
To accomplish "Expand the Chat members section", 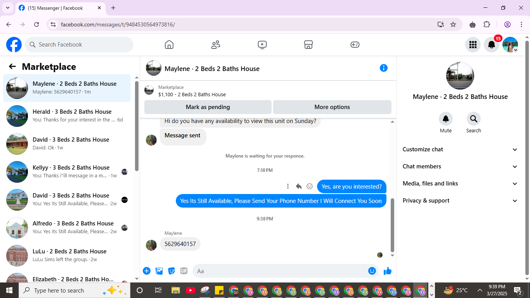I will point(460,166).
